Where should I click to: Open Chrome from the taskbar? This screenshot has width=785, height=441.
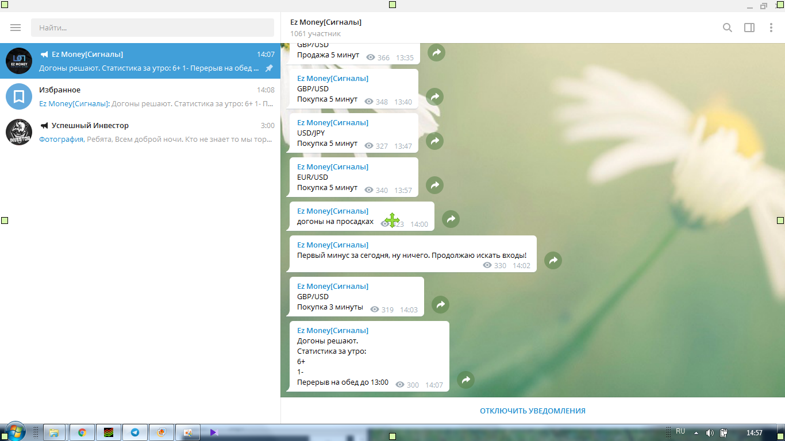coord(82,432)
